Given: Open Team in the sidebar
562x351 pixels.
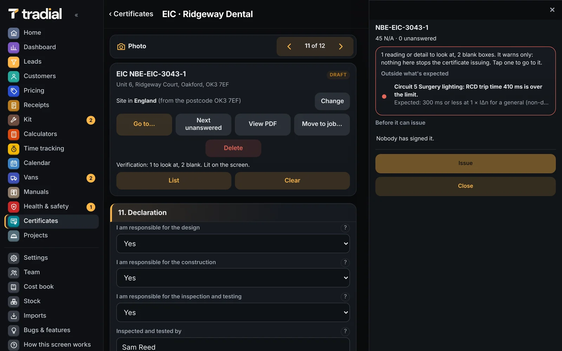Looking at the screenshot, I should (x=52, y=272).
